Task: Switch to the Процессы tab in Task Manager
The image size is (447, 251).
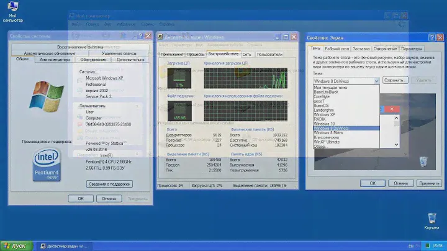Action: tap(196, 55)
